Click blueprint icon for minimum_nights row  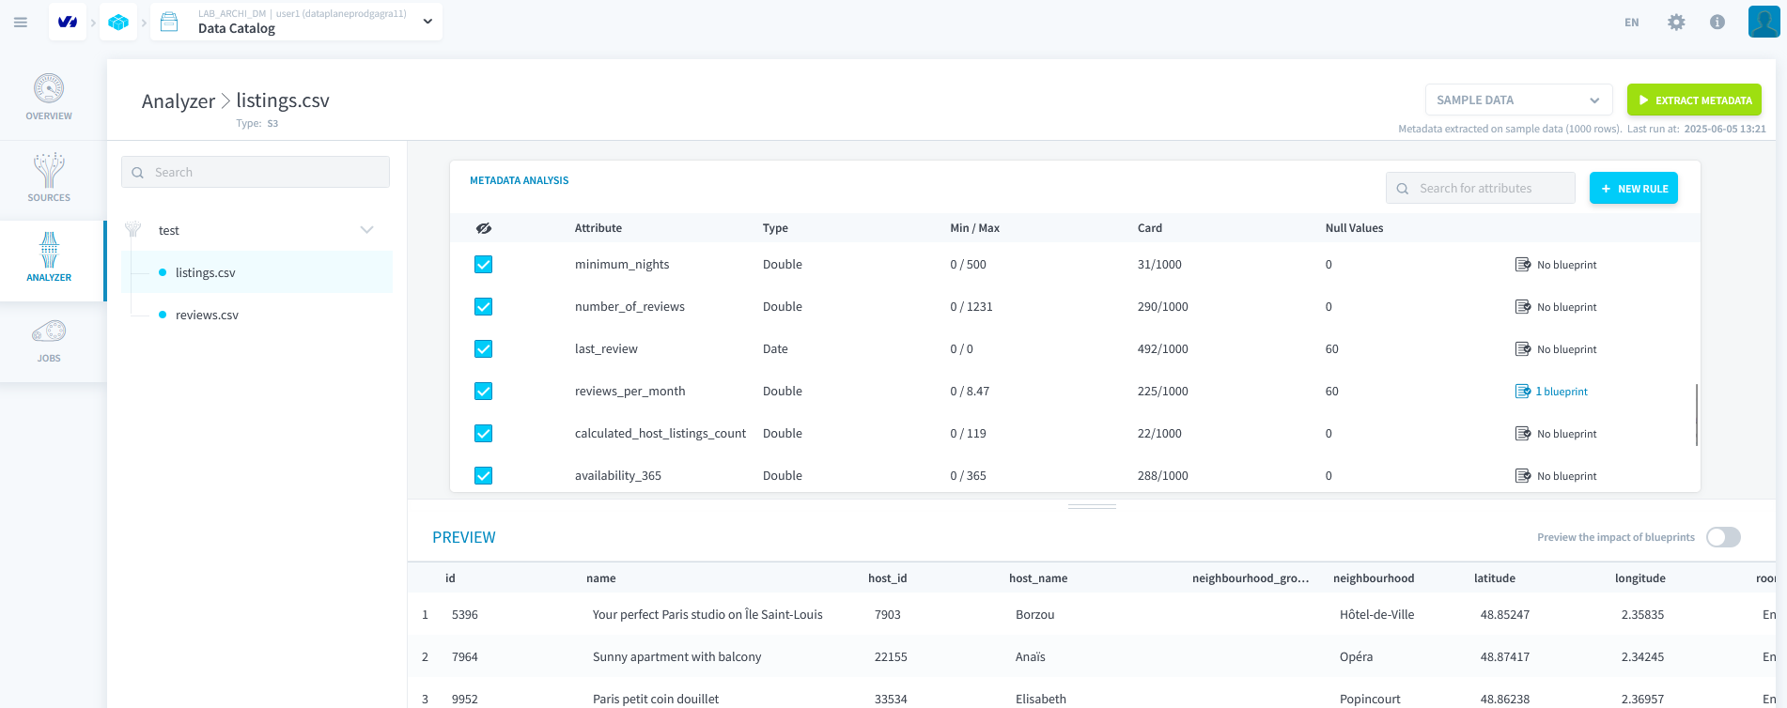[1523, 265]
